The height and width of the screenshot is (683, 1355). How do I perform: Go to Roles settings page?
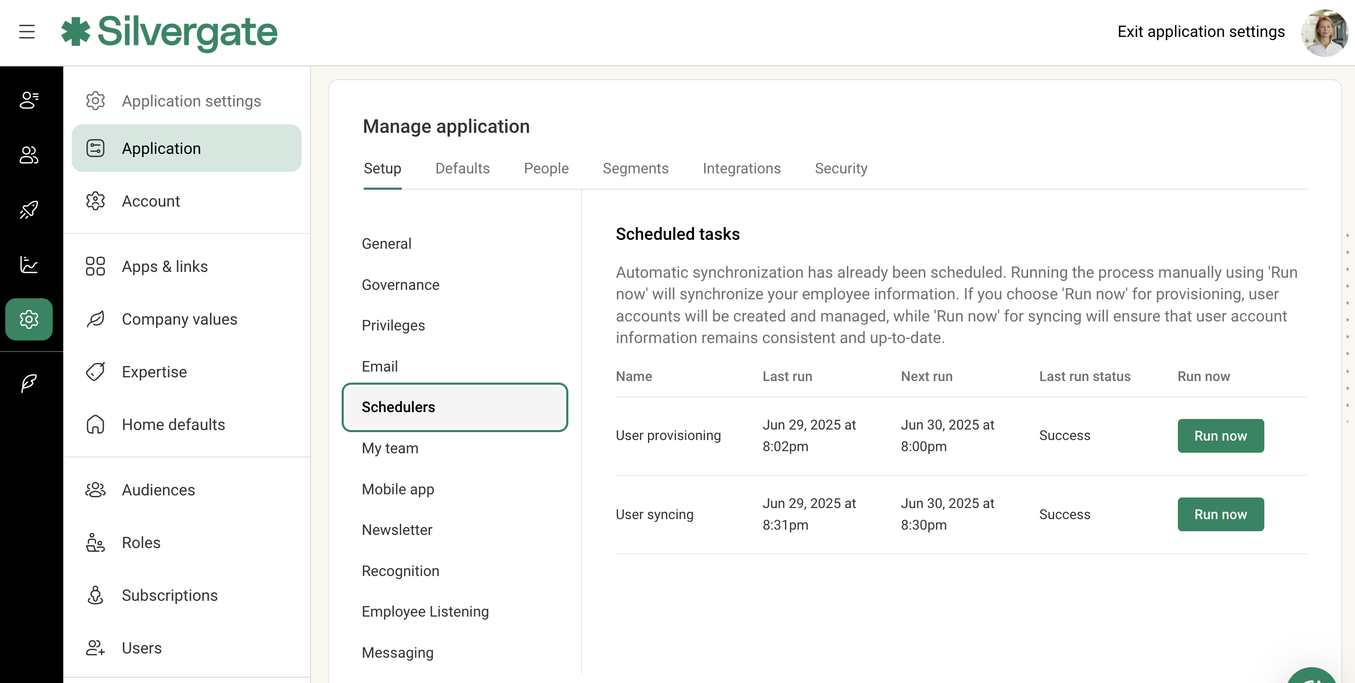point(141,543)
